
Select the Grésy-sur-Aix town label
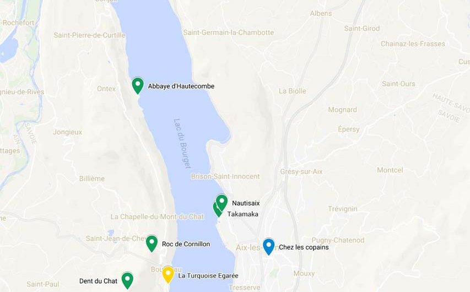(x=301, y=172)
